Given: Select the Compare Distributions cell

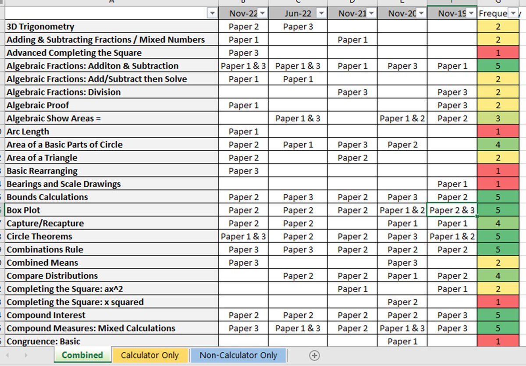Looking at the screenshot, I should pyautogui.click(x=112, y=276).
